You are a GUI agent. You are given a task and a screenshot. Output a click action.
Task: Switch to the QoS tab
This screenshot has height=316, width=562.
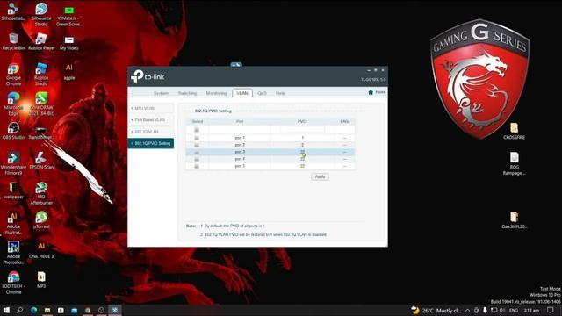(x=262, y=93)
